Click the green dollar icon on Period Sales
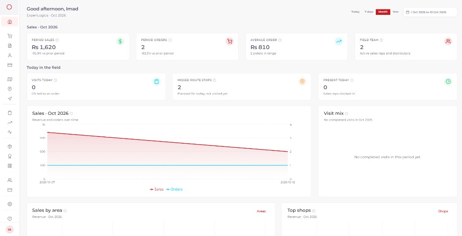 pyautogui.click(x=120, y=41)
